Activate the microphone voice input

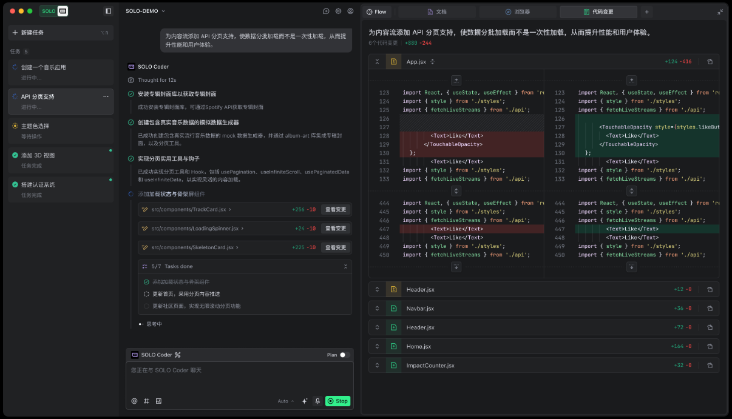317,401
